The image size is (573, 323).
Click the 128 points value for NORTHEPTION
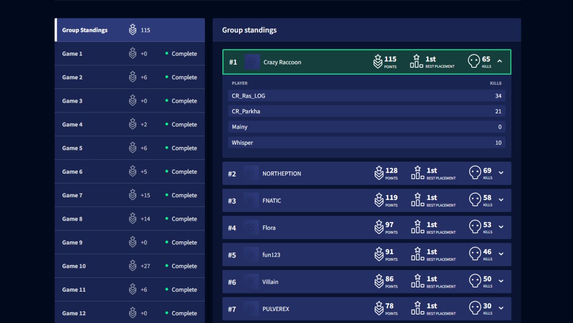click(392, 170)
